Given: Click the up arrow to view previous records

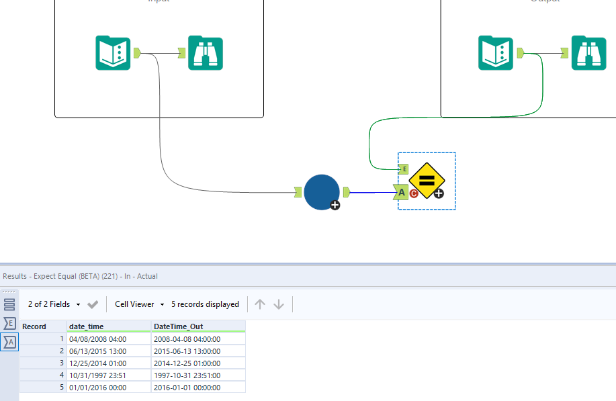Looking at the screenshot, I should click(x=260, y=304).
